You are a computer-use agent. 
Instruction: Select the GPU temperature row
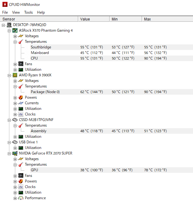pos(112,170)
